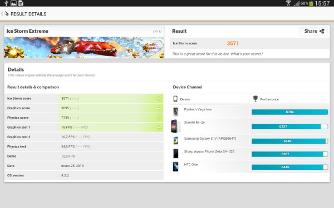Select the Xiaomi MI-2s phone image
Screen dimensions: 334x208
coord(175,126)
